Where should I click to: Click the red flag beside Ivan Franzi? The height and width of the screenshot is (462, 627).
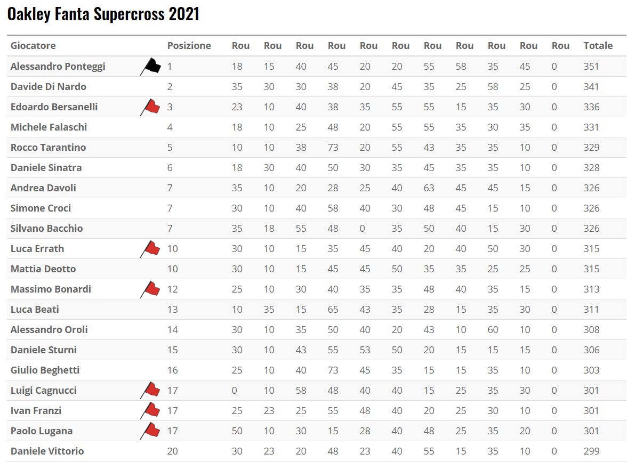(x=151, y=410)
